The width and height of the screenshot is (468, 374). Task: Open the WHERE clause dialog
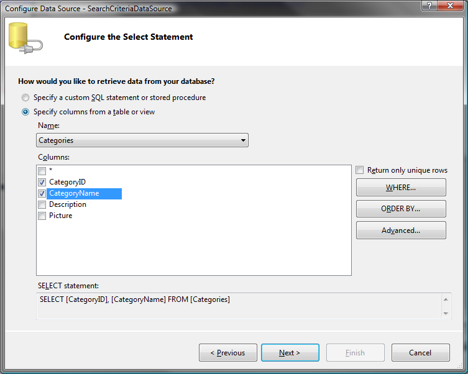401,187
